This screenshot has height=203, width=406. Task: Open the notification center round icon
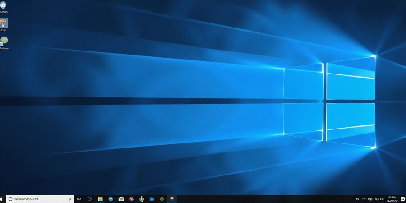(403, 199)
